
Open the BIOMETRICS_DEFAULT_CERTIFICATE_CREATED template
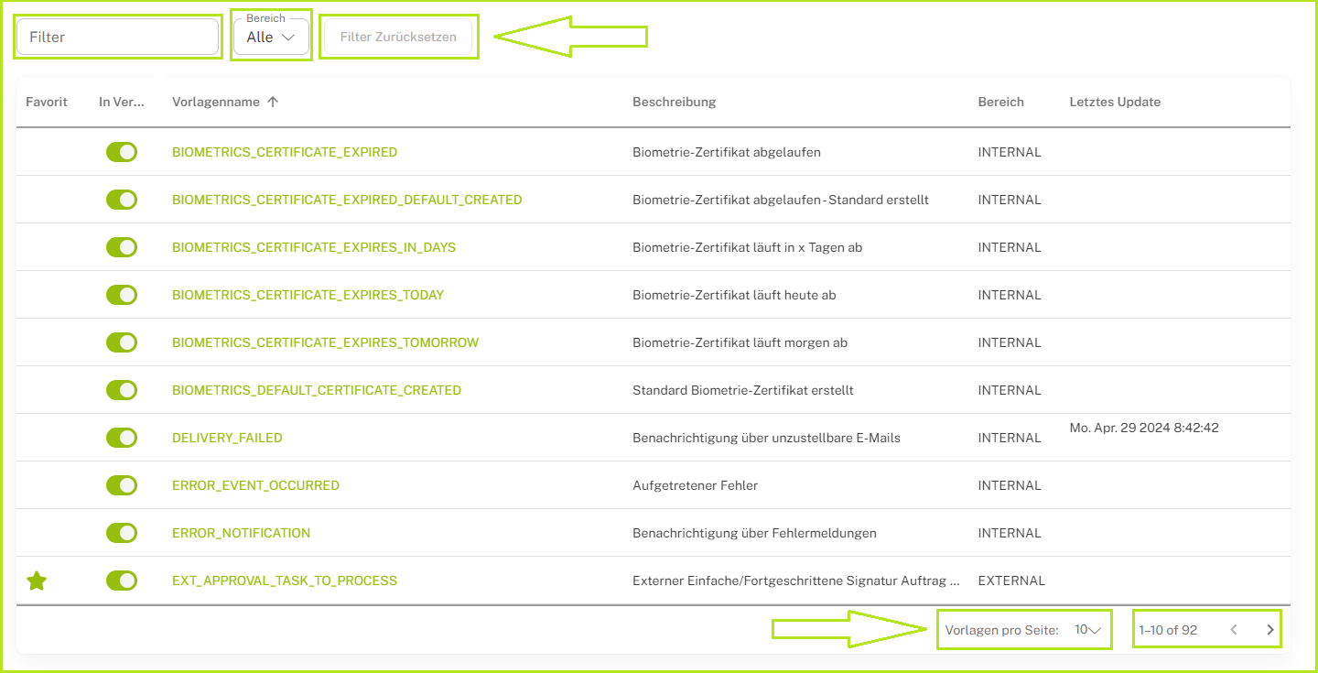(x=317, y=390)
